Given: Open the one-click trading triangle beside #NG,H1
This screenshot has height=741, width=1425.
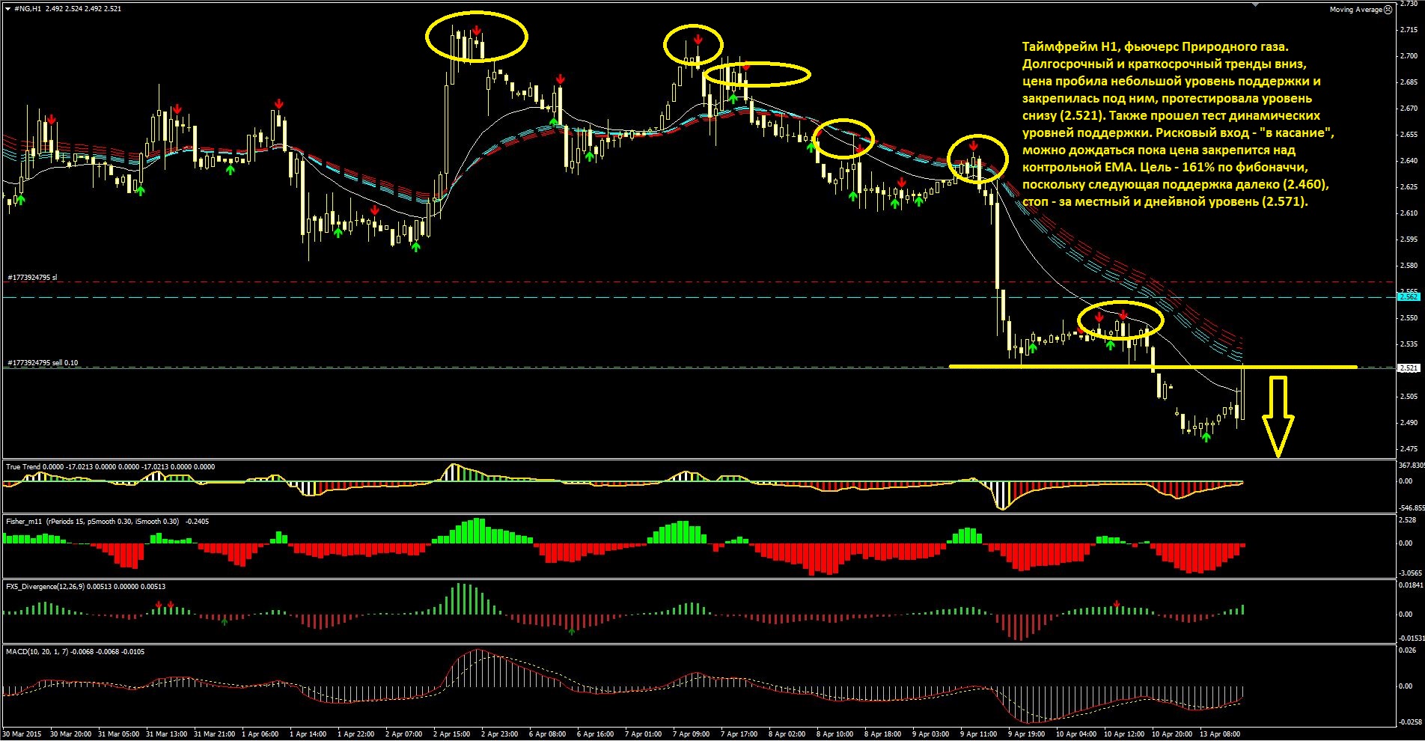Looking at the screenshot, I should tap(7, 9).
